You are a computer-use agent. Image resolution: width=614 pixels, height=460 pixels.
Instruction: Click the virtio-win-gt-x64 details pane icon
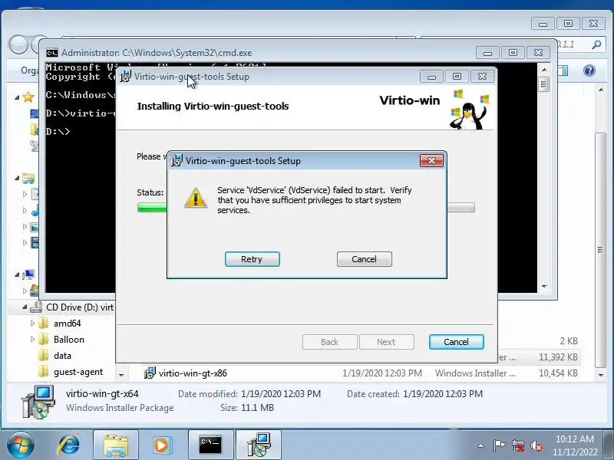[38, 401]
